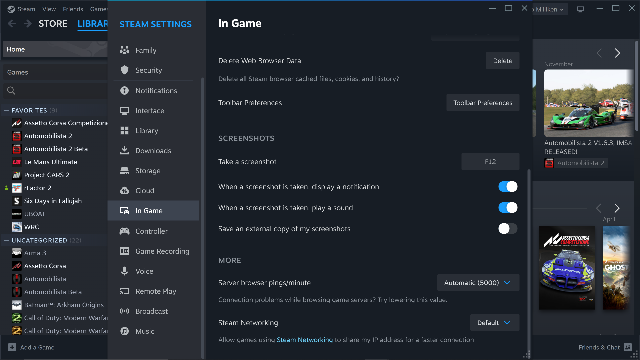Click the library search input field
This screenshot has height=360, width=640.
(55, 90)
